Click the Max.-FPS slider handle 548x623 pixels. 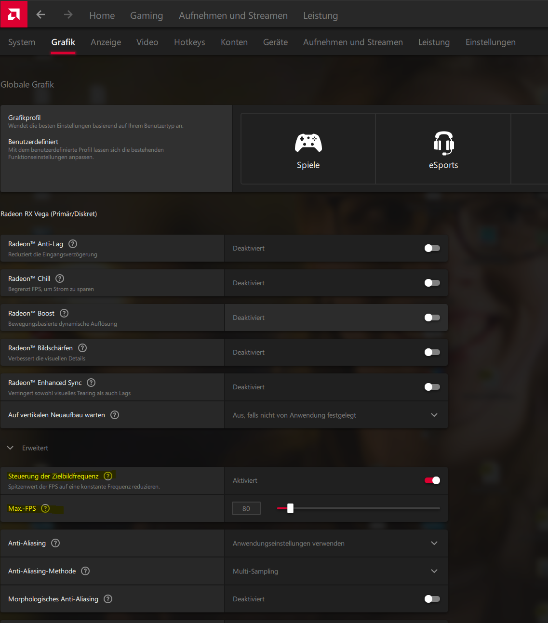[x=290, y=508]
